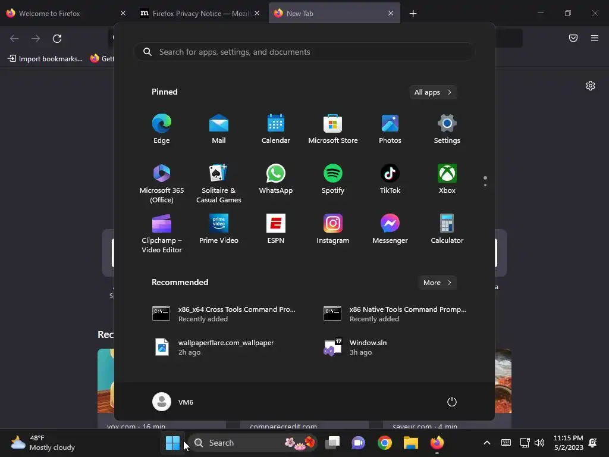Open File Explorer from the taskbar
The height and width of the screenshot is (457, 609).
(x=410, y=443)
